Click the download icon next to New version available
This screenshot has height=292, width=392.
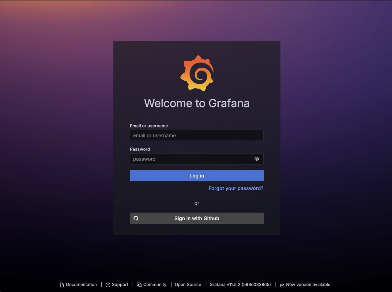pyautogui.click(x=282, y=285)
